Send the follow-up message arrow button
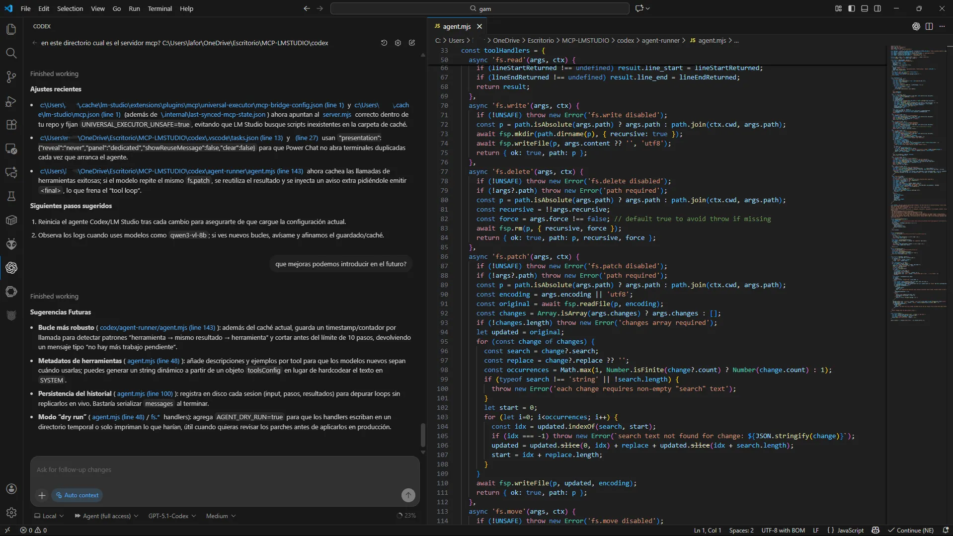Image resolution: width=953 pixels, height=536 pixels. point(408,495)
